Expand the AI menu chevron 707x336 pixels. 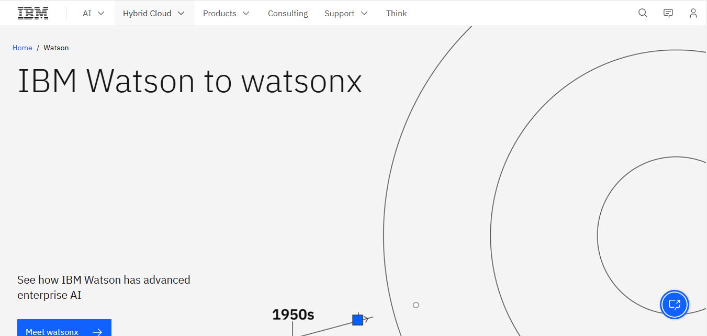click(x=101, y=13)
